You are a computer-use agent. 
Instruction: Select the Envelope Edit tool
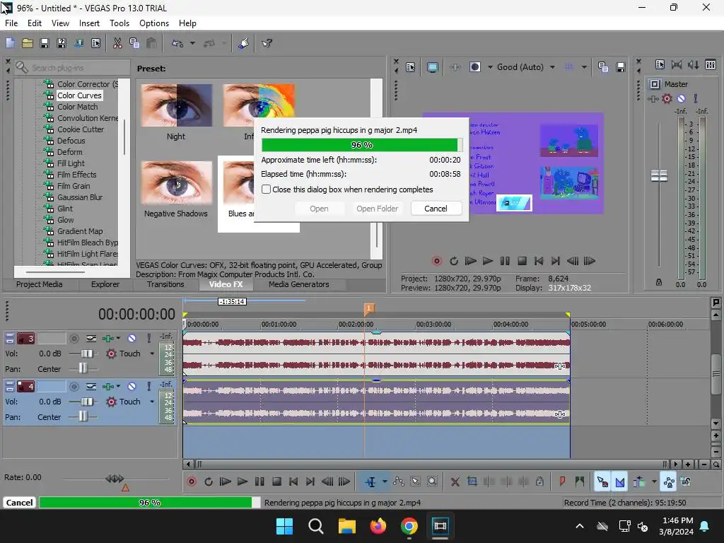point(399,481)
